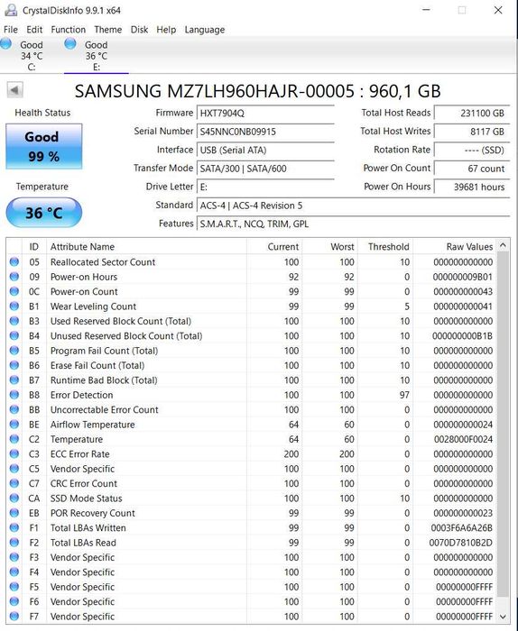Open the Theme menu
The width and height of the screenshot is (518, 631).
click(x=108, y=30)
